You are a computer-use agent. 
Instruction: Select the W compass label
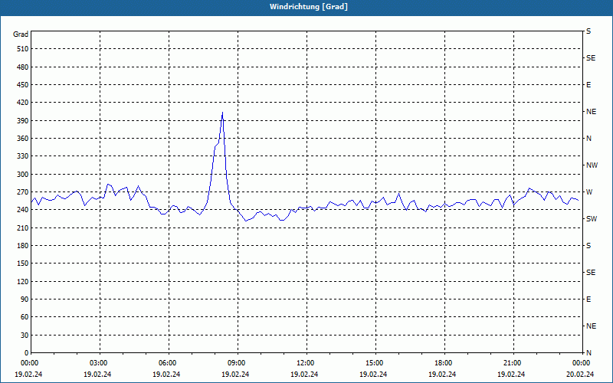click(589, 192)
